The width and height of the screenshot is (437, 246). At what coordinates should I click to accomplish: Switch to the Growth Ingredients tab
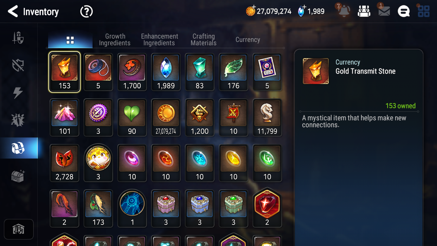tap(115, 40)
